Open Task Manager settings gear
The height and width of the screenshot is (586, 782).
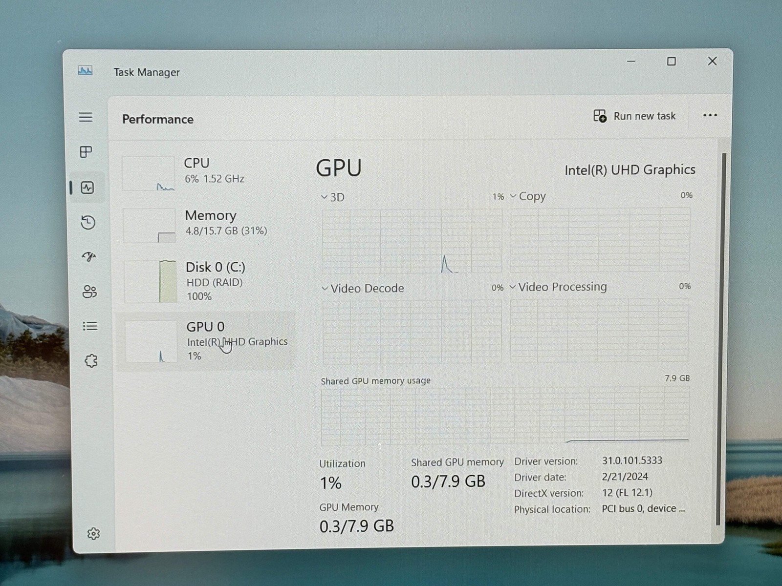(93, 534)
